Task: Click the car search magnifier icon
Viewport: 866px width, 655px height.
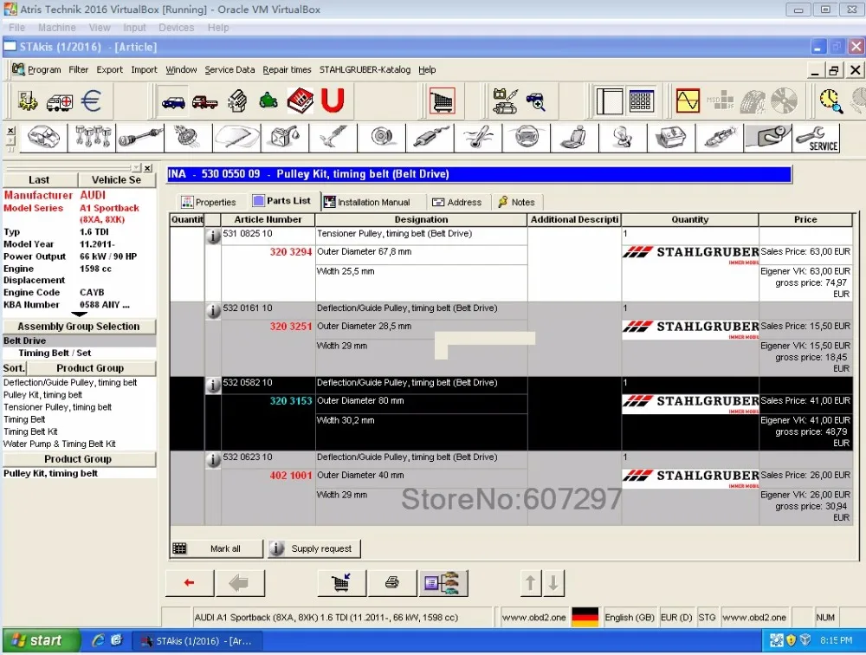Action: [536, 101]
